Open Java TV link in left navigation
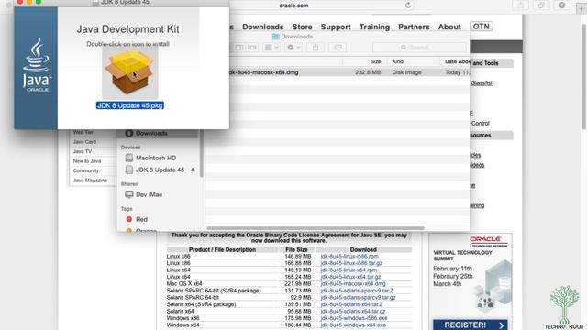This screenshot has height=330, width=587. pyautogui.click(x=83, y=151)
